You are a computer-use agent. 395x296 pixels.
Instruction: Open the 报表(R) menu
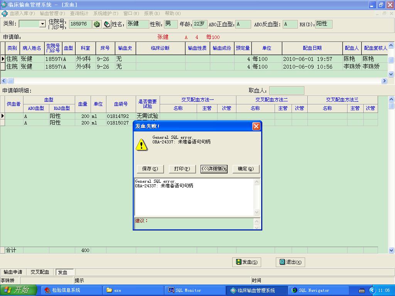pyautogui.click(x=152, y=13)
